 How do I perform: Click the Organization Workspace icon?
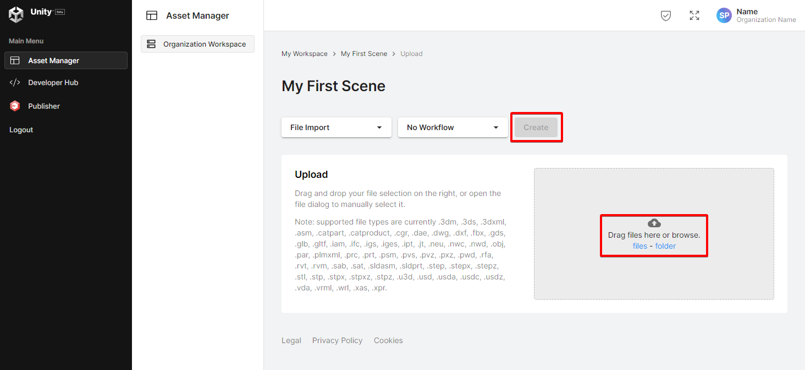(x=152, y=44)
